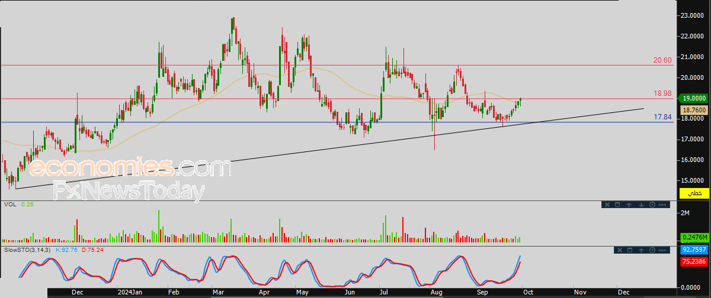Click the 21.000 price axis label
711x298 pixels.
click(x=692, y=57)
